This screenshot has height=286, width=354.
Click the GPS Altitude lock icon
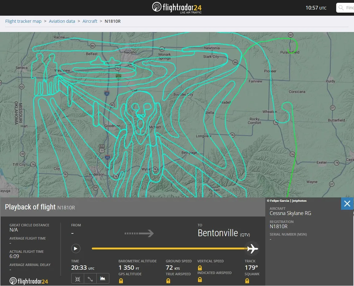tap(121, 281)
